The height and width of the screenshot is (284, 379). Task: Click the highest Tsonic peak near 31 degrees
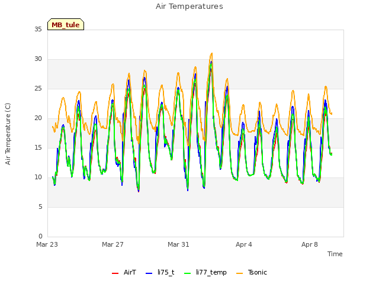point(212,53)
